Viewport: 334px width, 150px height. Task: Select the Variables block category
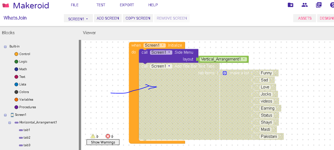[26, 100]
